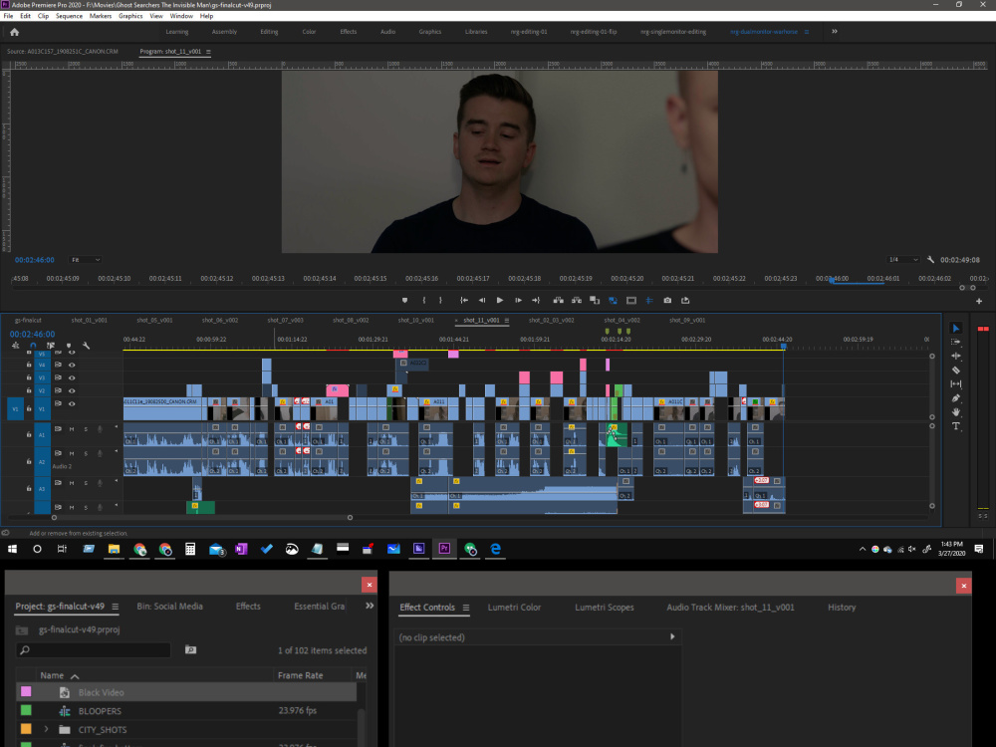Step forward one frame
The width and height of the screenshot is (996, 747).
click(518, 301)
